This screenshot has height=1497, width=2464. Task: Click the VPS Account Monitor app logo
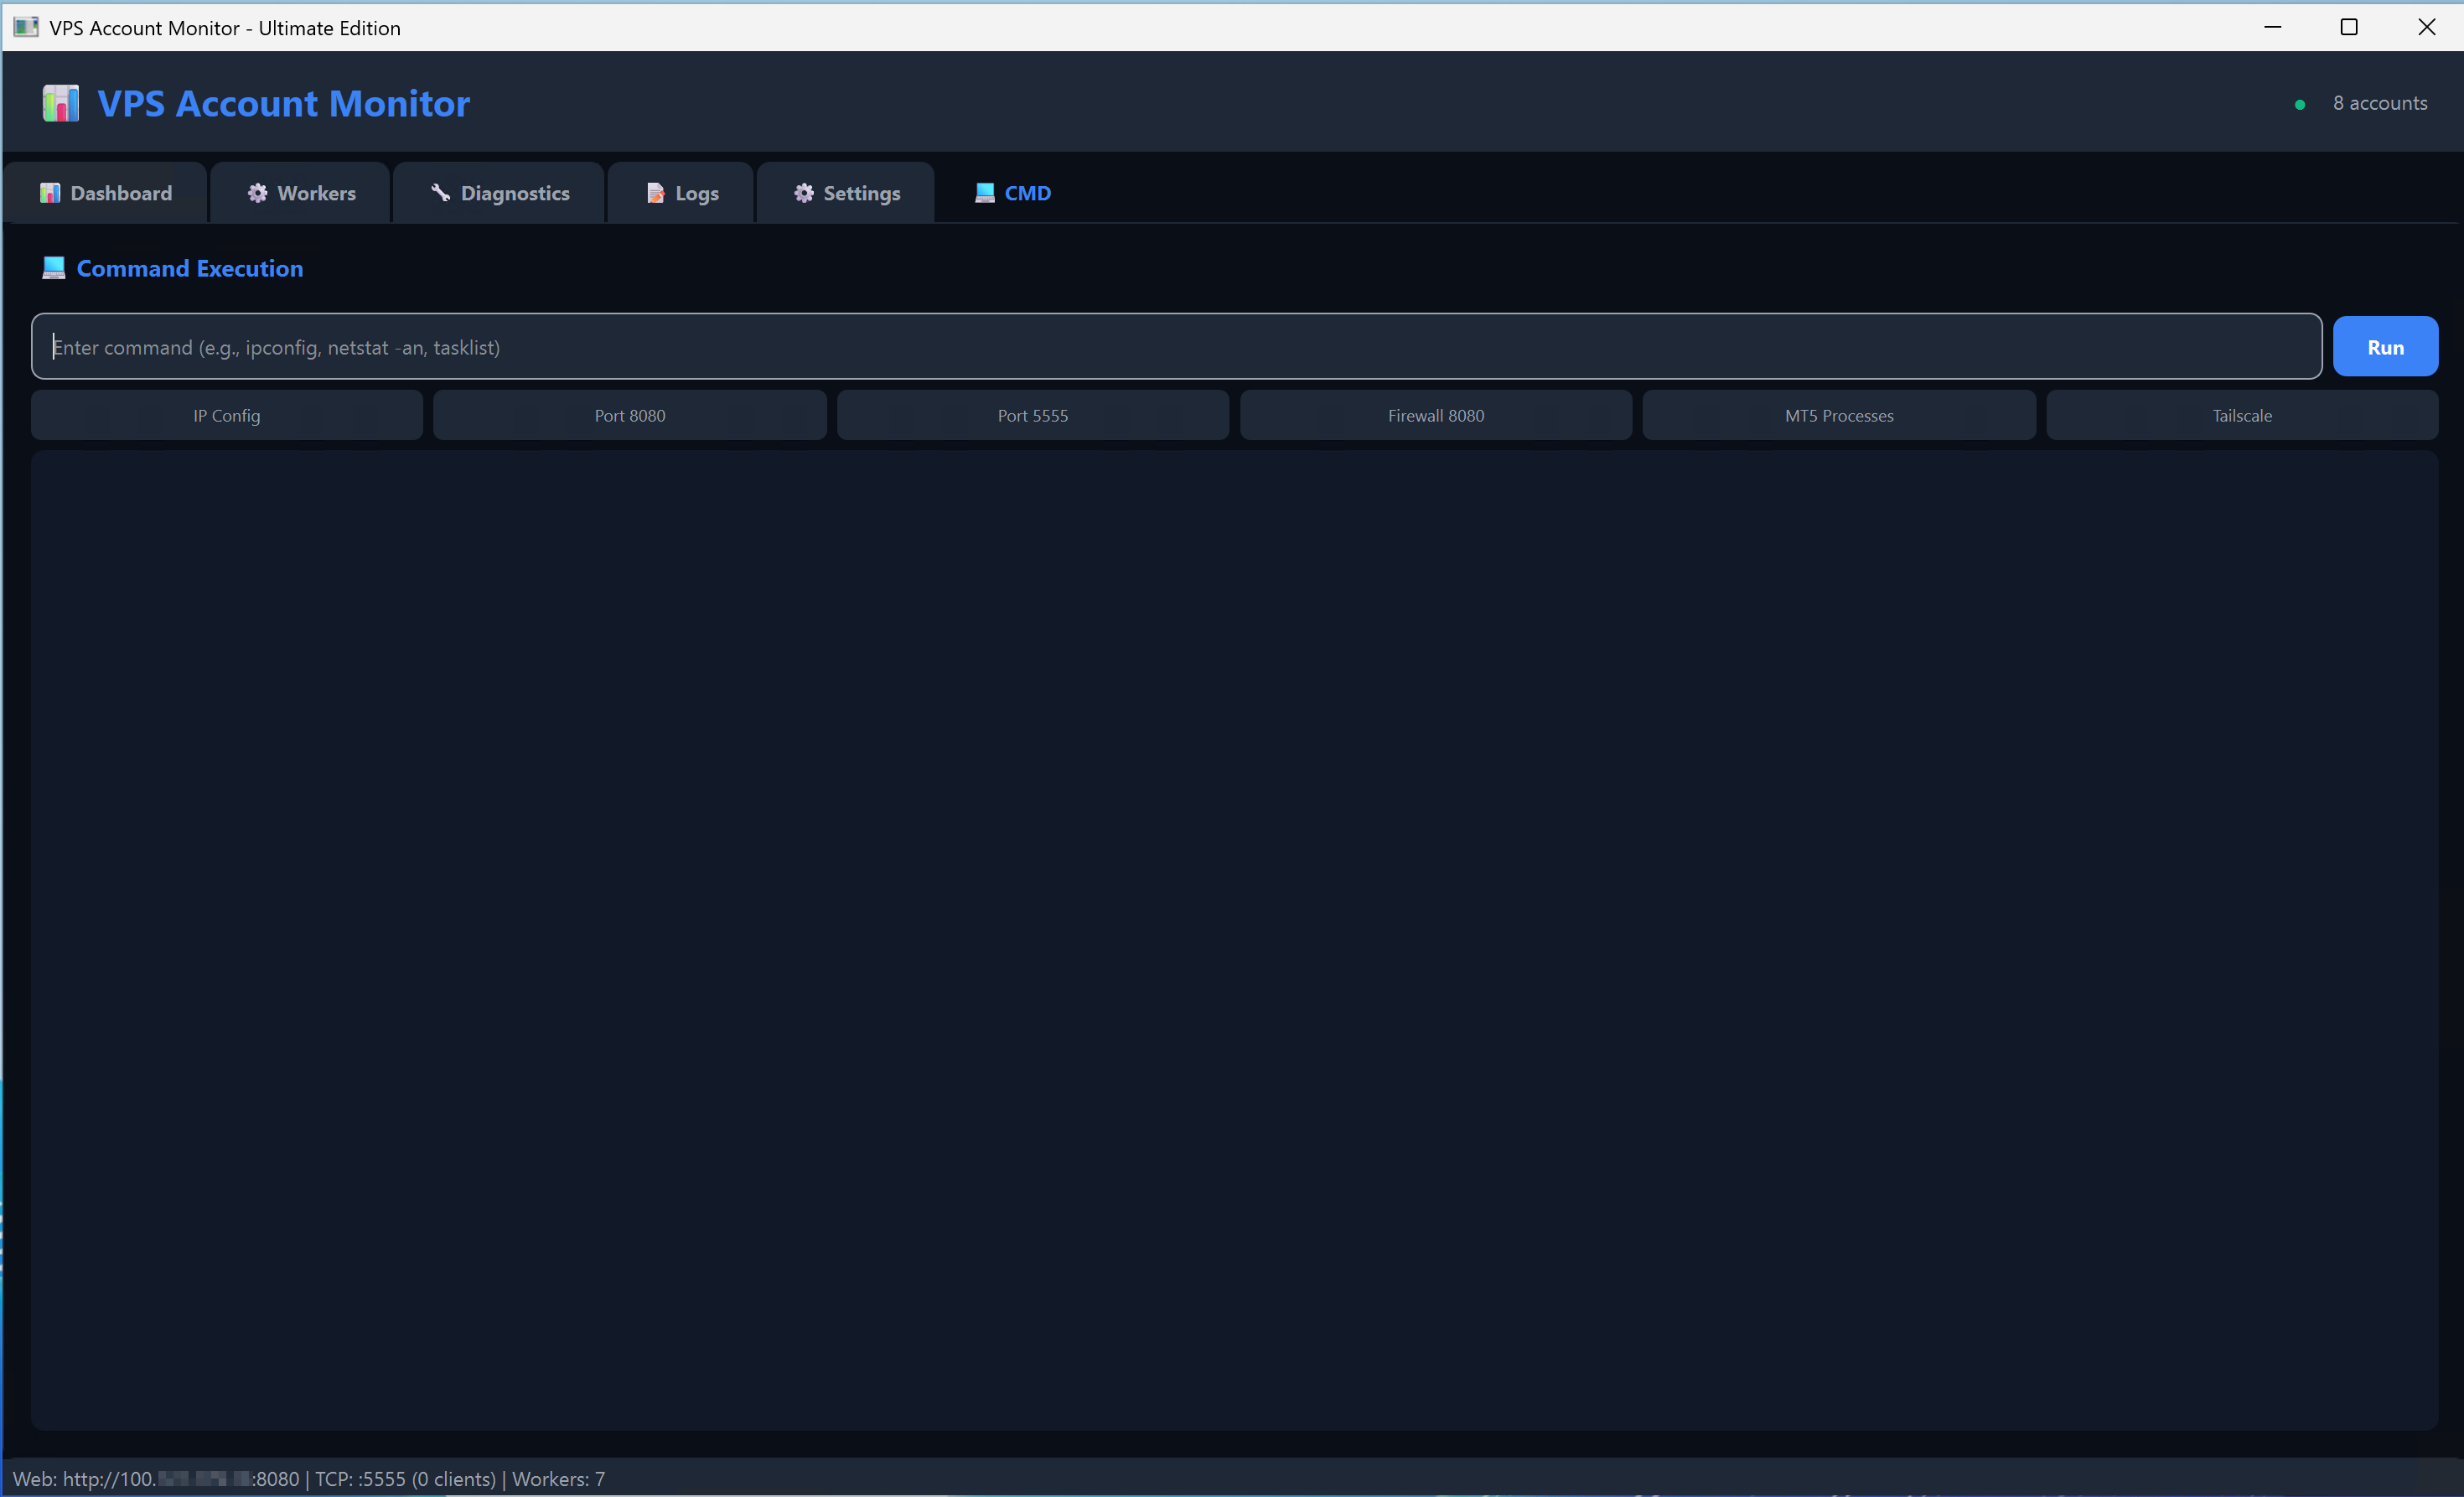point(60,103)
